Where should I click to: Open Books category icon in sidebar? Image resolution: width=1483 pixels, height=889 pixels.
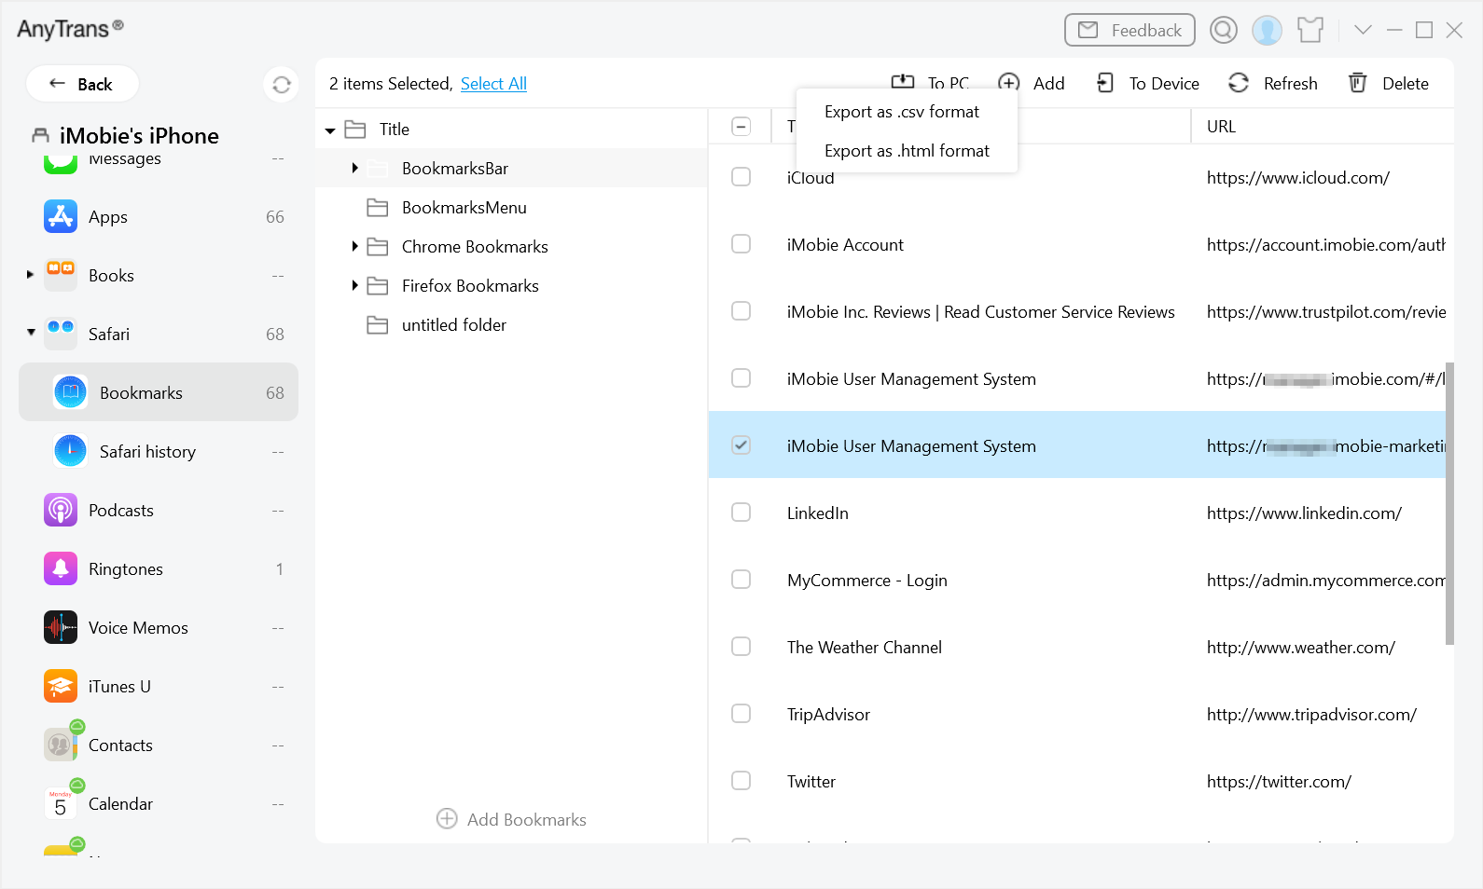pyautogui.click(x=61, y=275)
